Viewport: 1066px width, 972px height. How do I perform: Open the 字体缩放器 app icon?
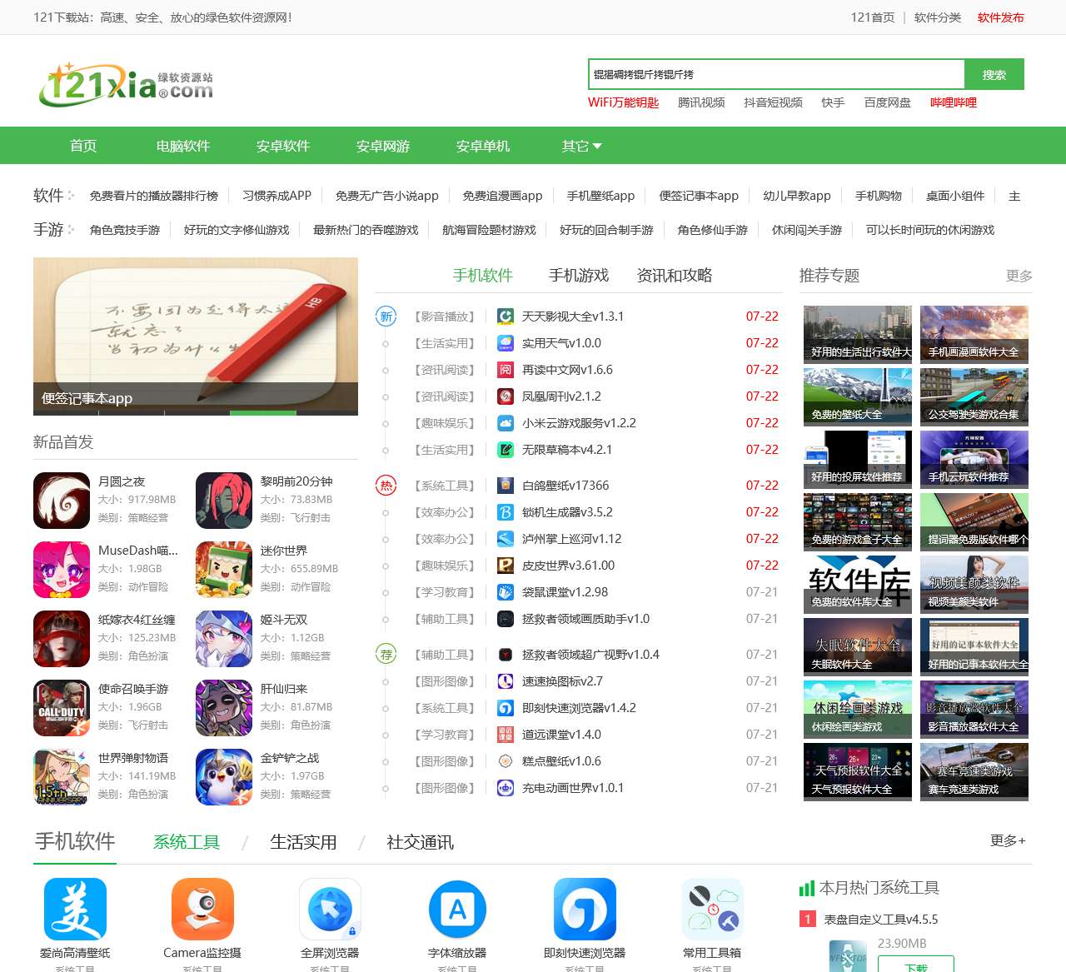point(457,909)
